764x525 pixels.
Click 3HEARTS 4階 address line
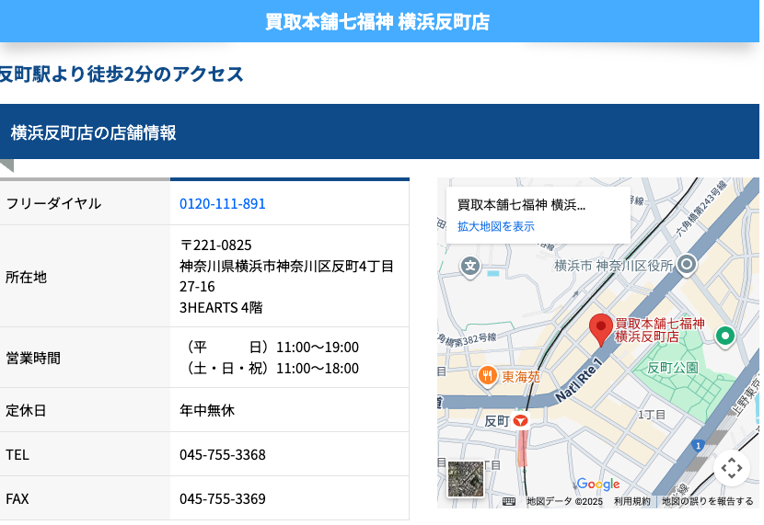(221, 307)
